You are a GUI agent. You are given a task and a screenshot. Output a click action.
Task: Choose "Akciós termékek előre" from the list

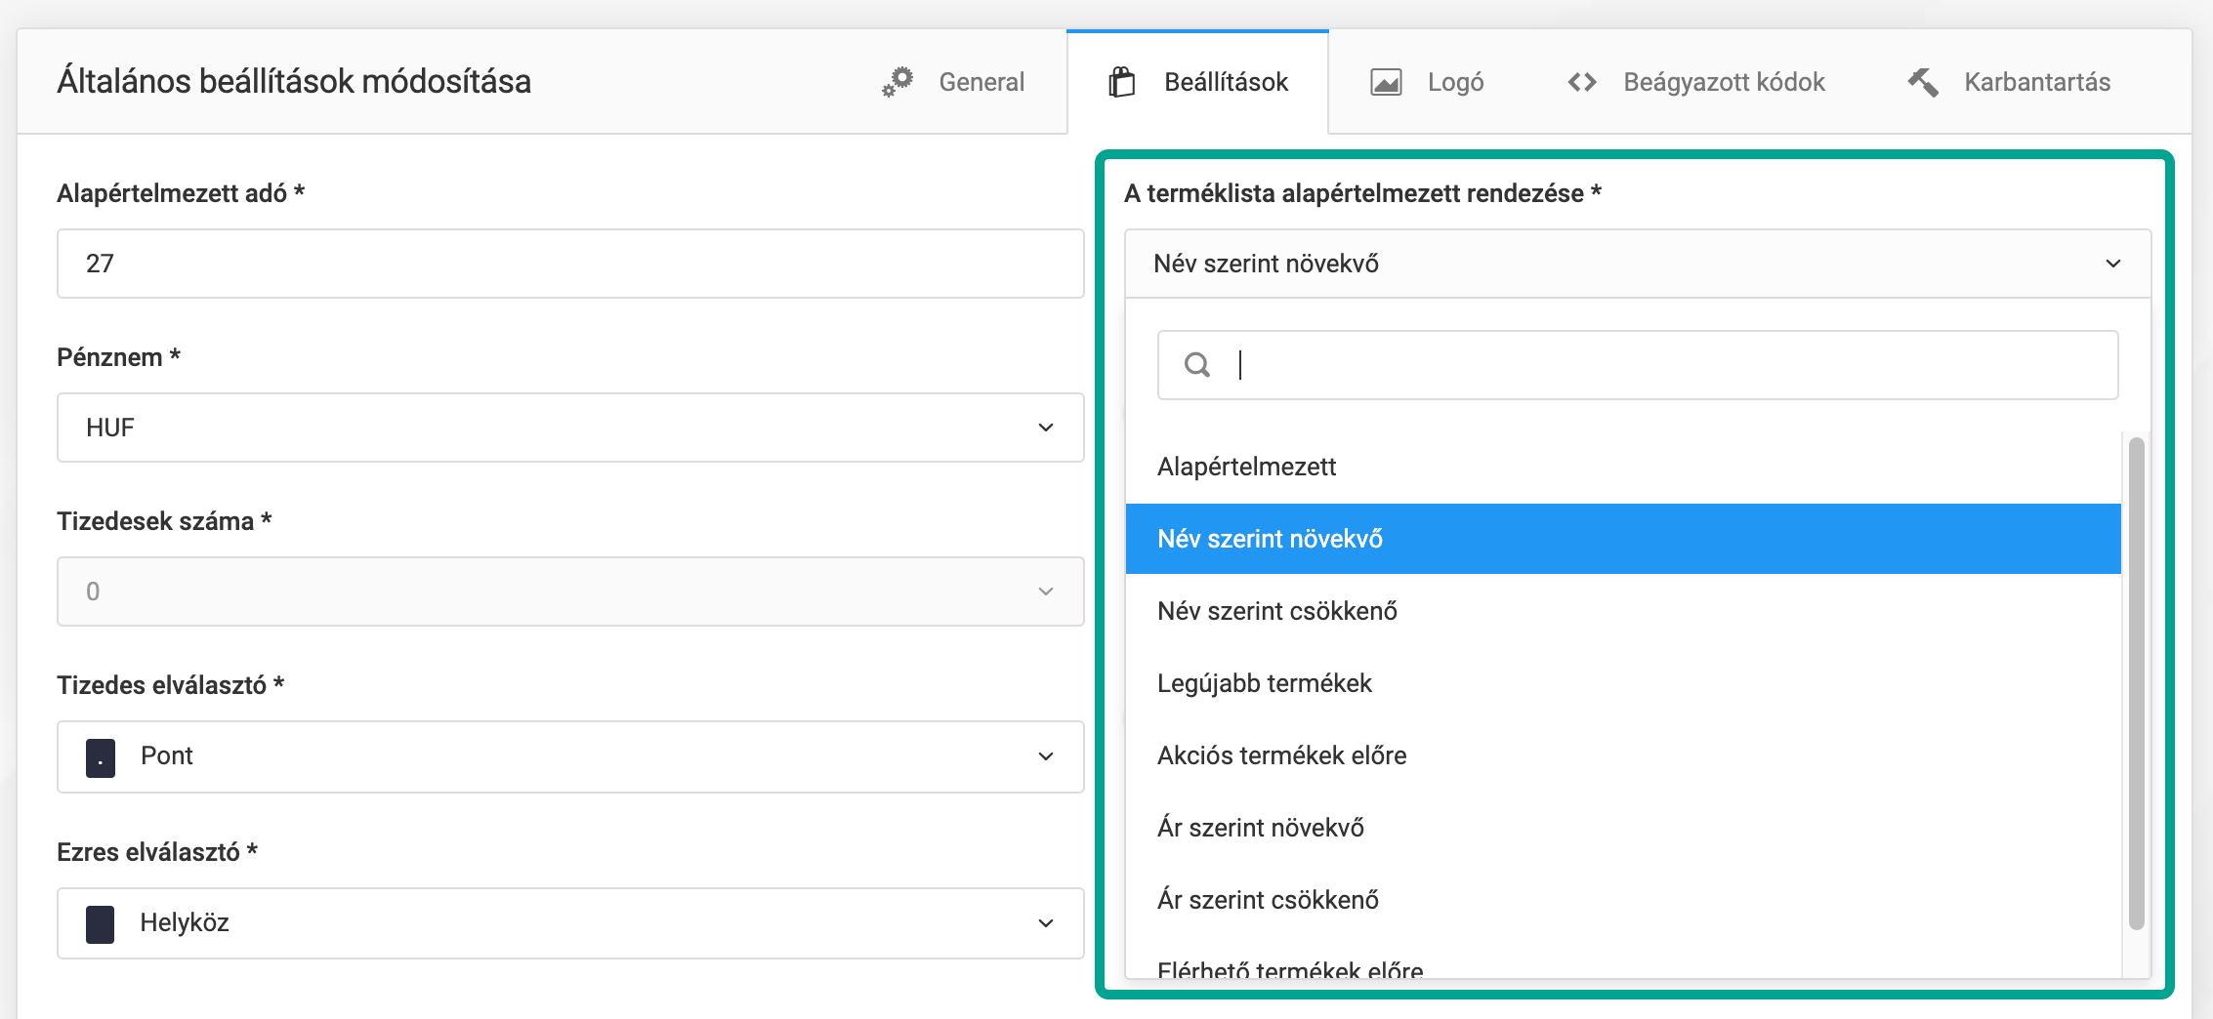click(x=1282, y=755)
